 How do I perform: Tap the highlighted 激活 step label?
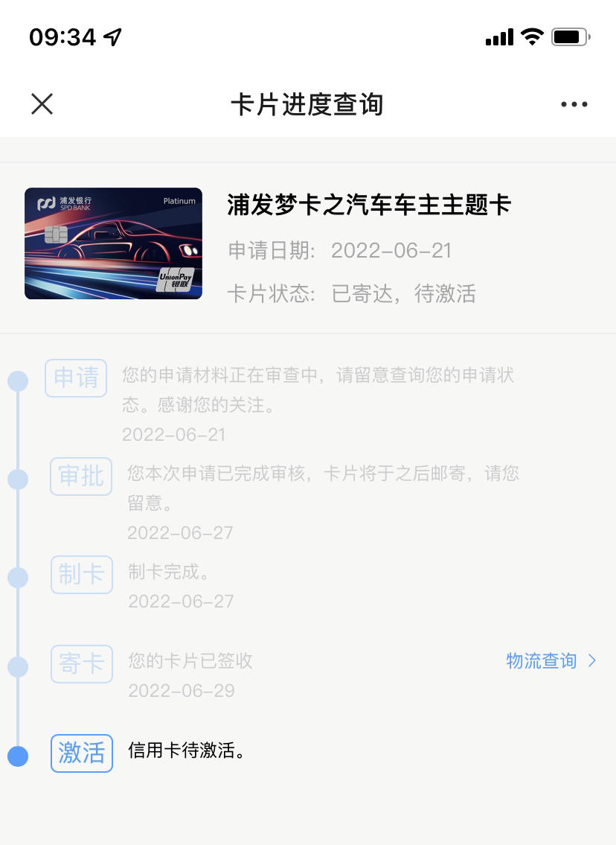coord(82,753)
